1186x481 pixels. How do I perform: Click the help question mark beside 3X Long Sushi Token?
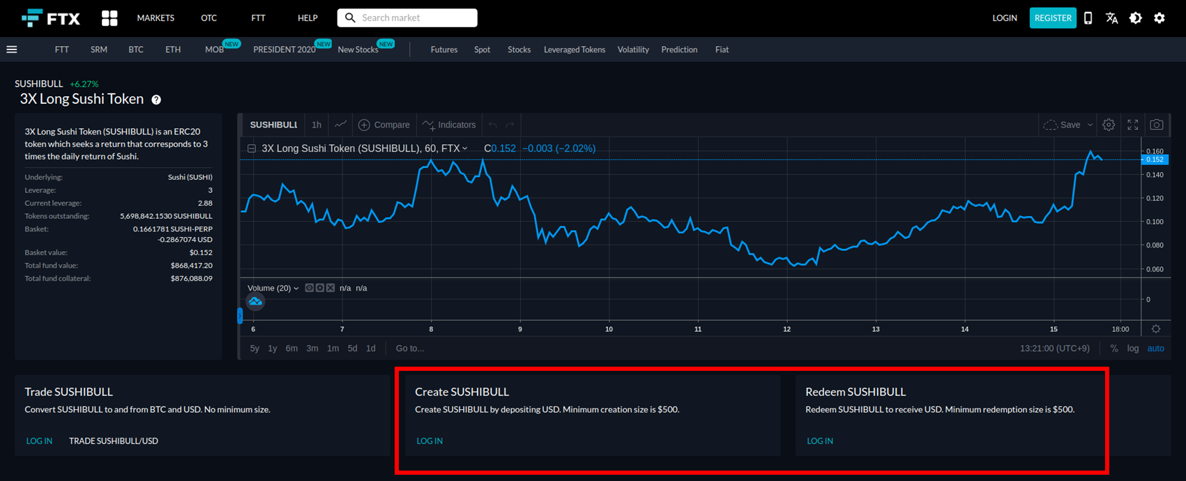(156, 100)
